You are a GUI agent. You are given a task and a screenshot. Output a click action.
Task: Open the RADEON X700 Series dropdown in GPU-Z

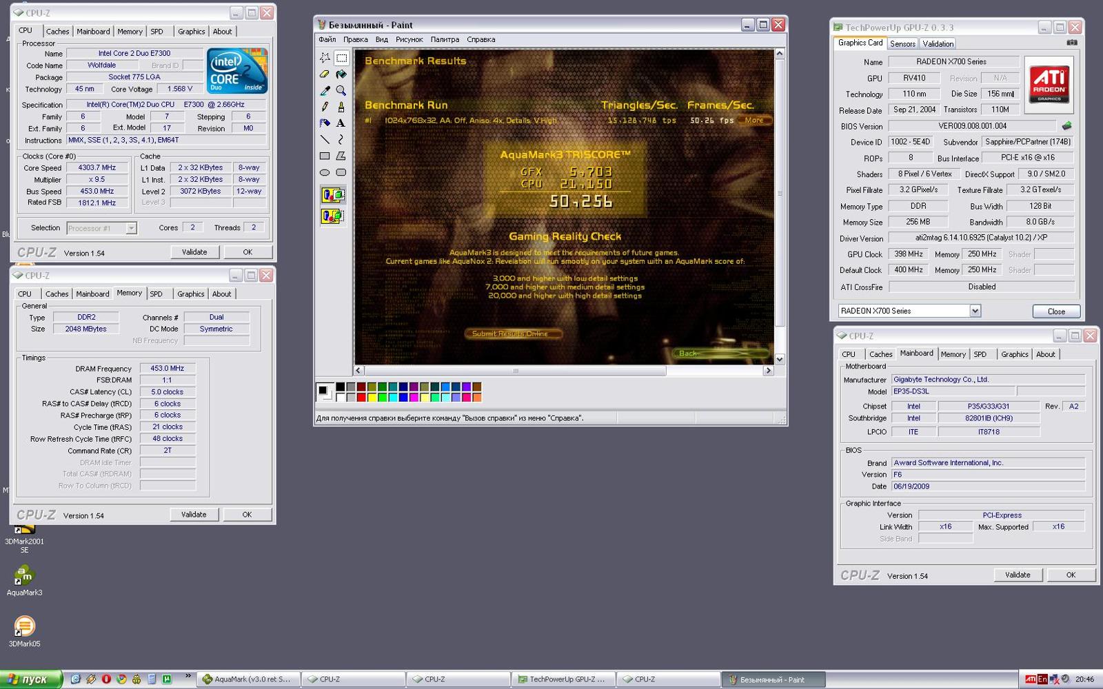click(x=975, y=311)
